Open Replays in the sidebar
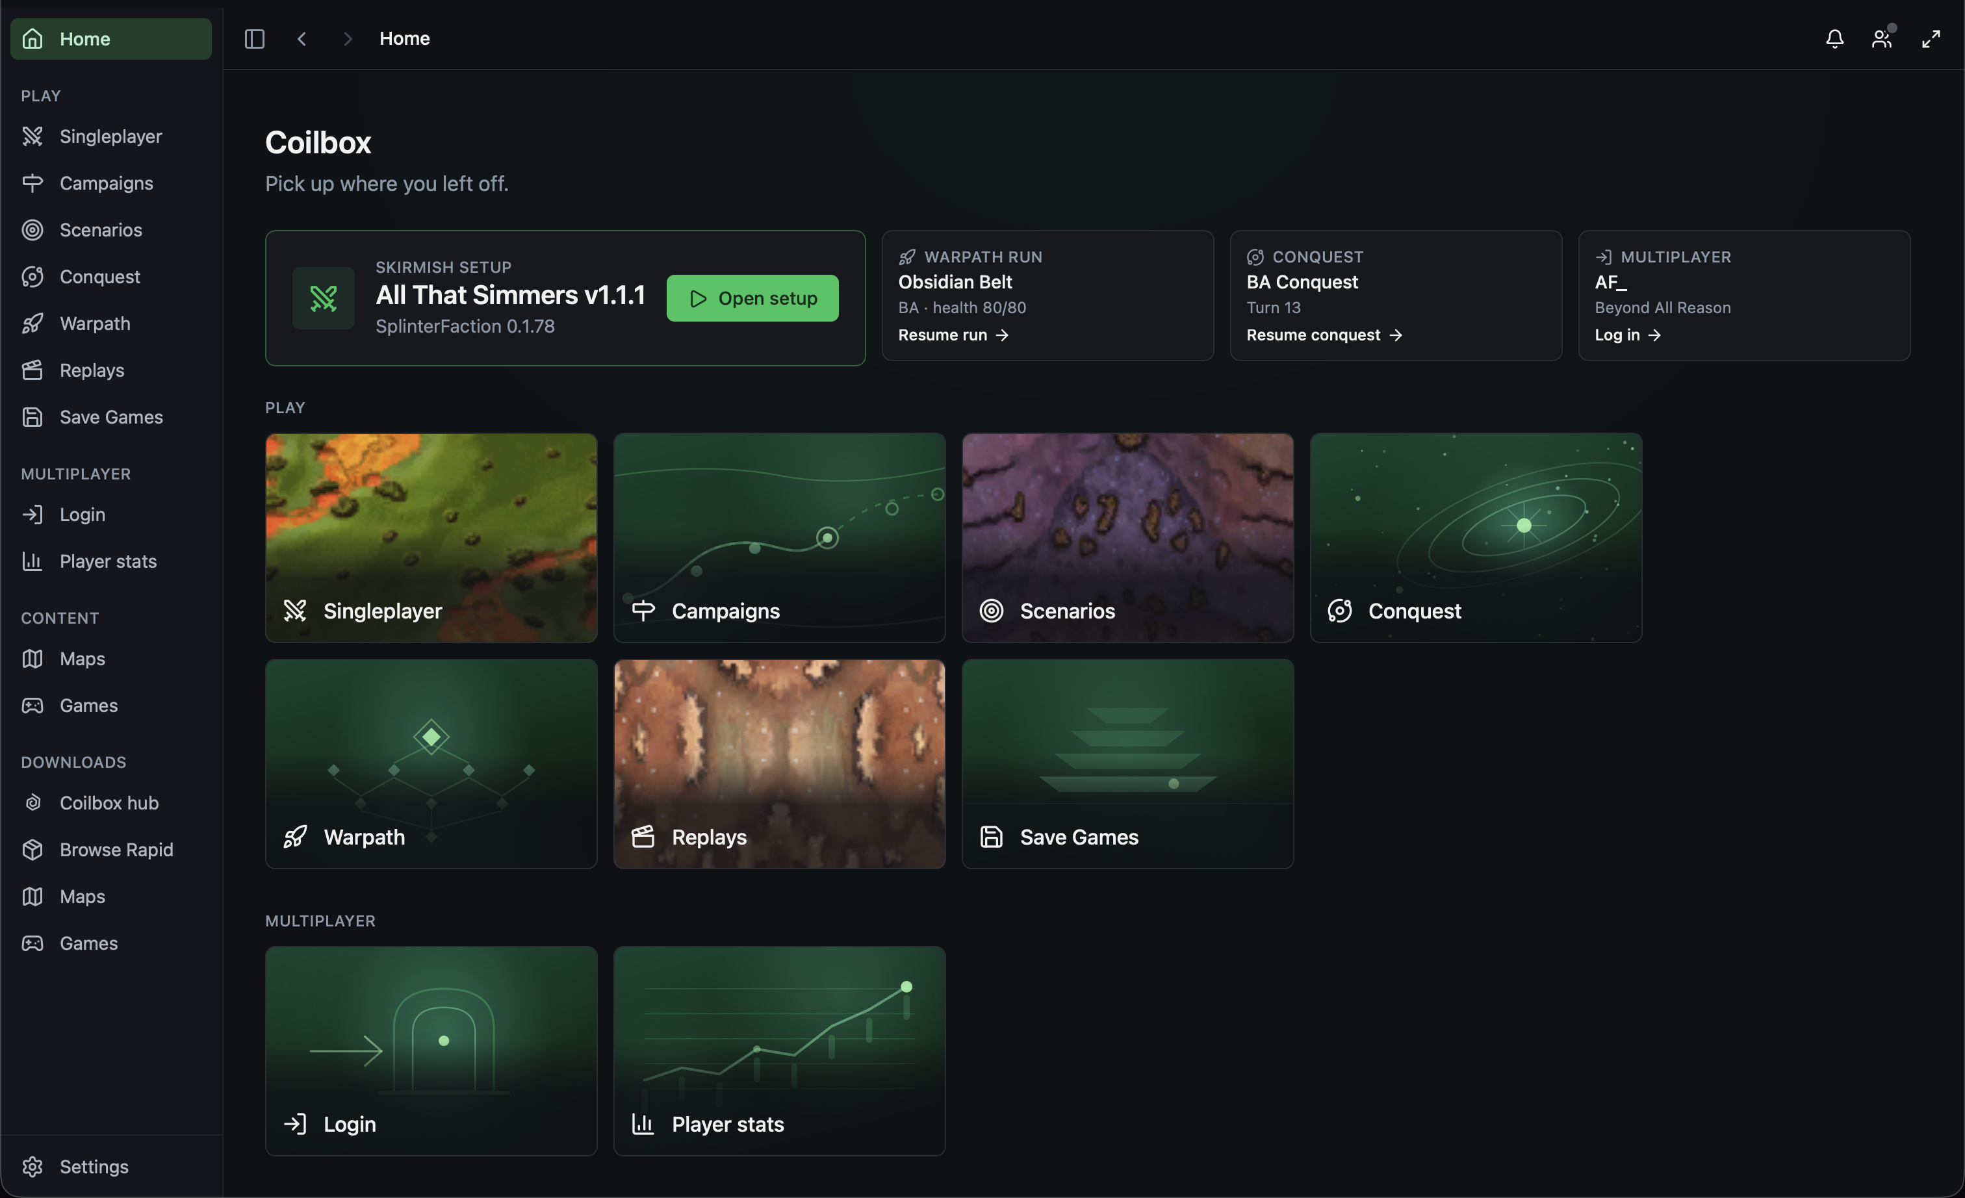 tap(111, 370)
